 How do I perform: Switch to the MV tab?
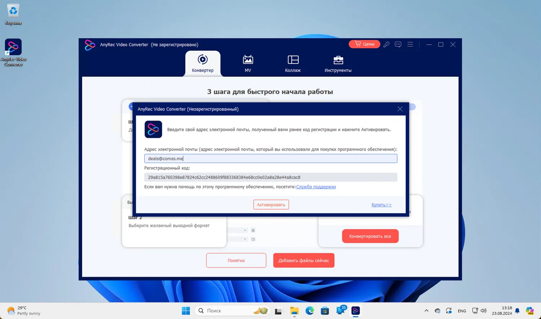coord(248,63)
